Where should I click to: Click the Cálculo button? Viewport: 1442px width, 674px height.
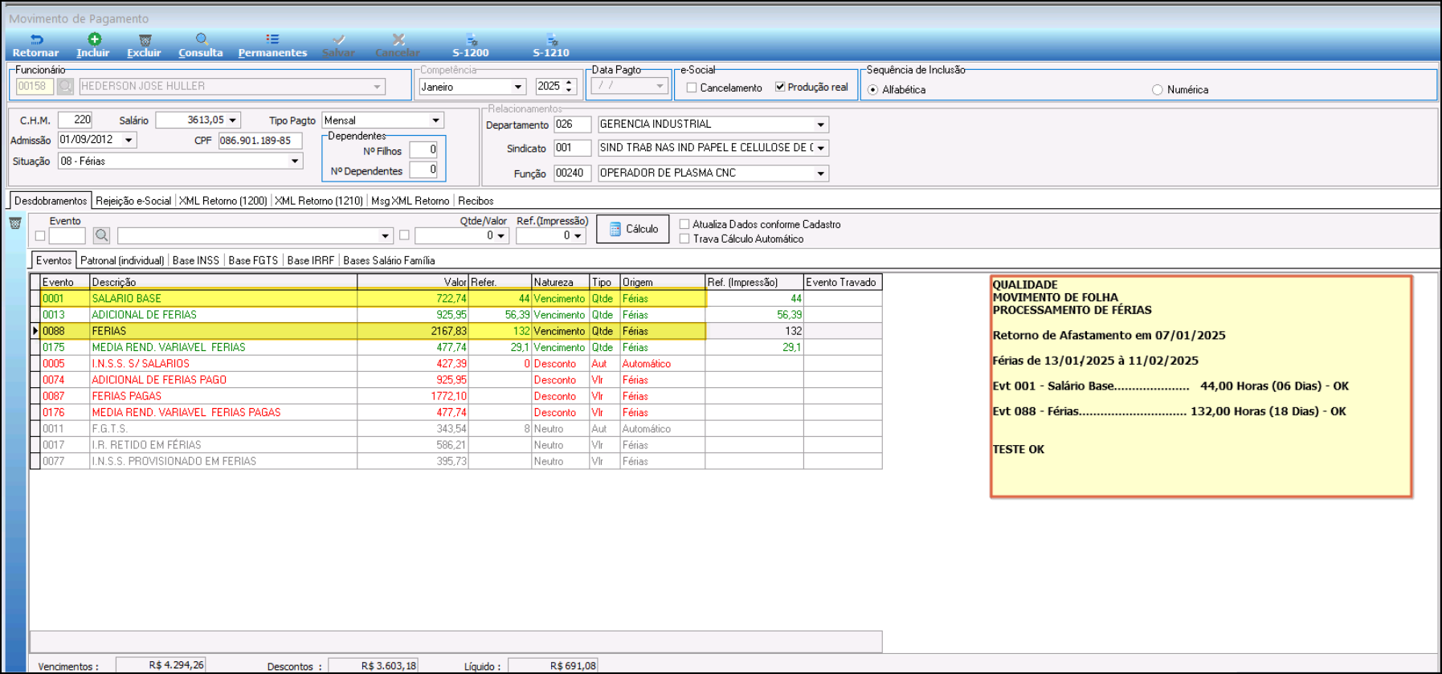(x=633, y=229)
